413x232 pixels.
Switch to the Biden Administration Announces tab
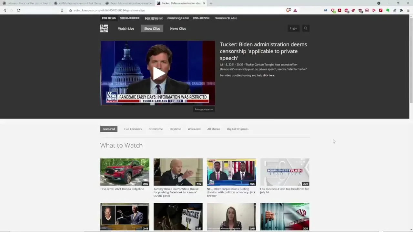point(129,3)
